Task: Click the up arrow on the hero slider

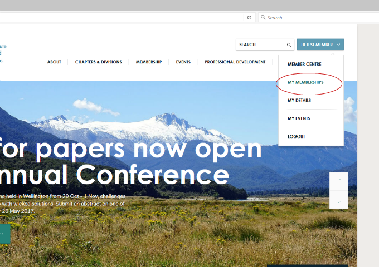Action: [x=339, y=181]
